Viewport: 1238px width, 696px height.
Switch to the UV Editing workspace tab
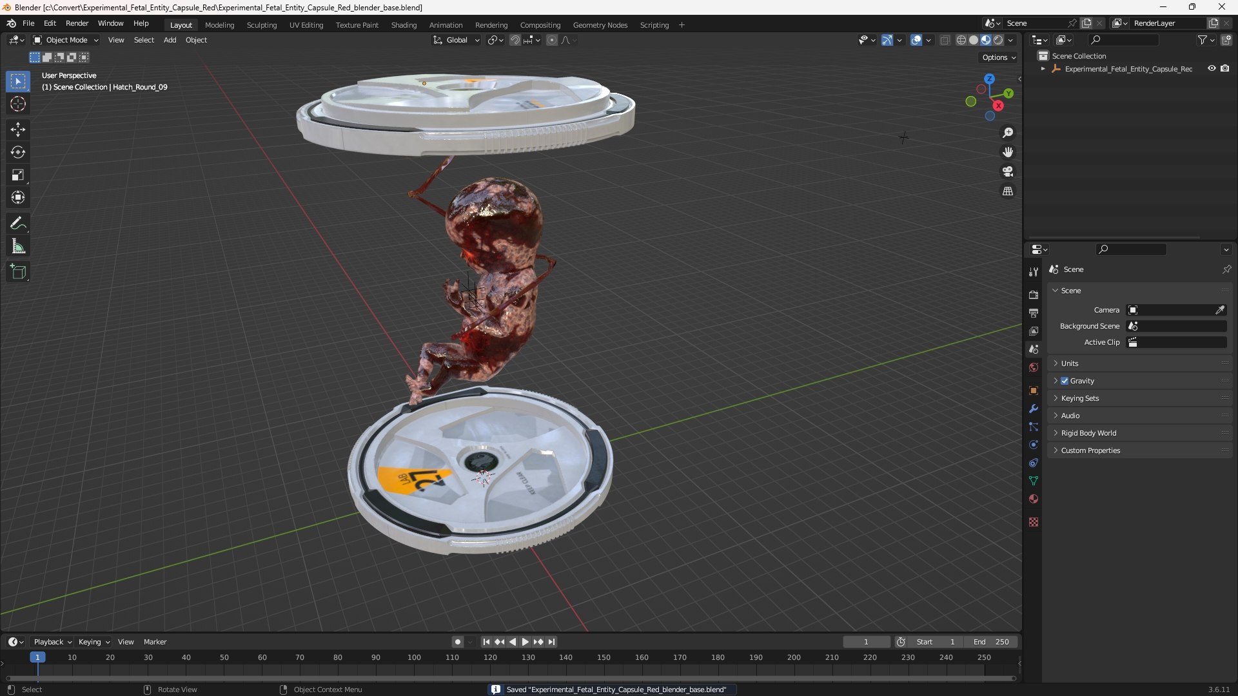coord(306,25)
